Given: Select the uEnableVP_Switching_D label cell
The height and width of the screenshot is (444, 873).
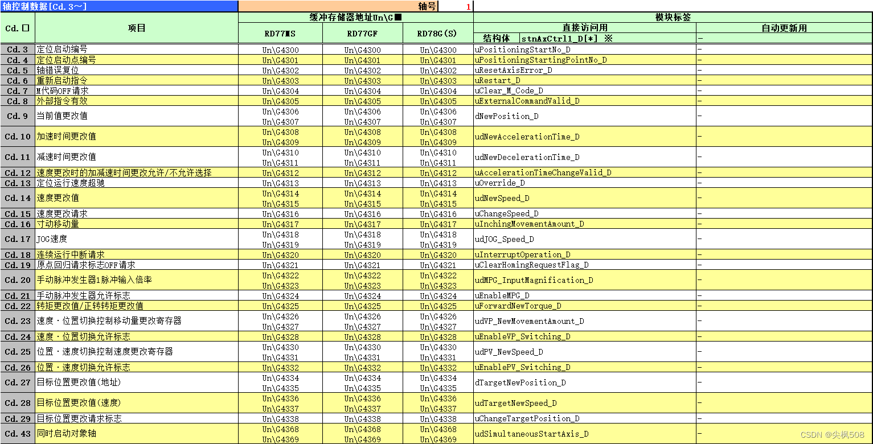Looking at the screenshot, I should pyautogui.click(x=585, y=336).
